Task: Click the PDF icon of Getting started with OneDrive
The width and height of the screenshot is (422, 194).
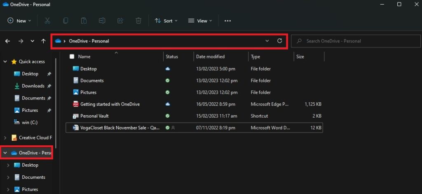Action: coord(76,104)
